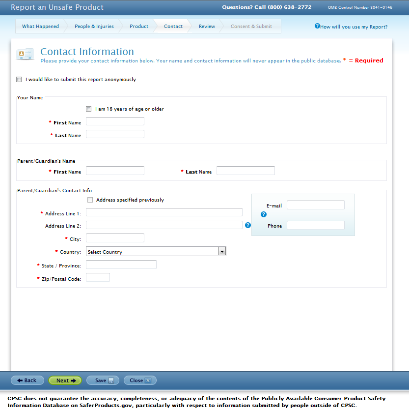Click Parent/Guardian's First Name input

pyautogui.click(x=115, y=171)
